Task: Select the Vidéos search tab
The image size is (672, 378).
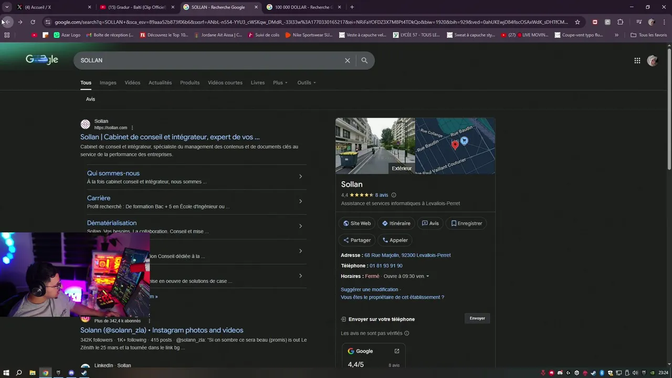Action: coord(132,83)
